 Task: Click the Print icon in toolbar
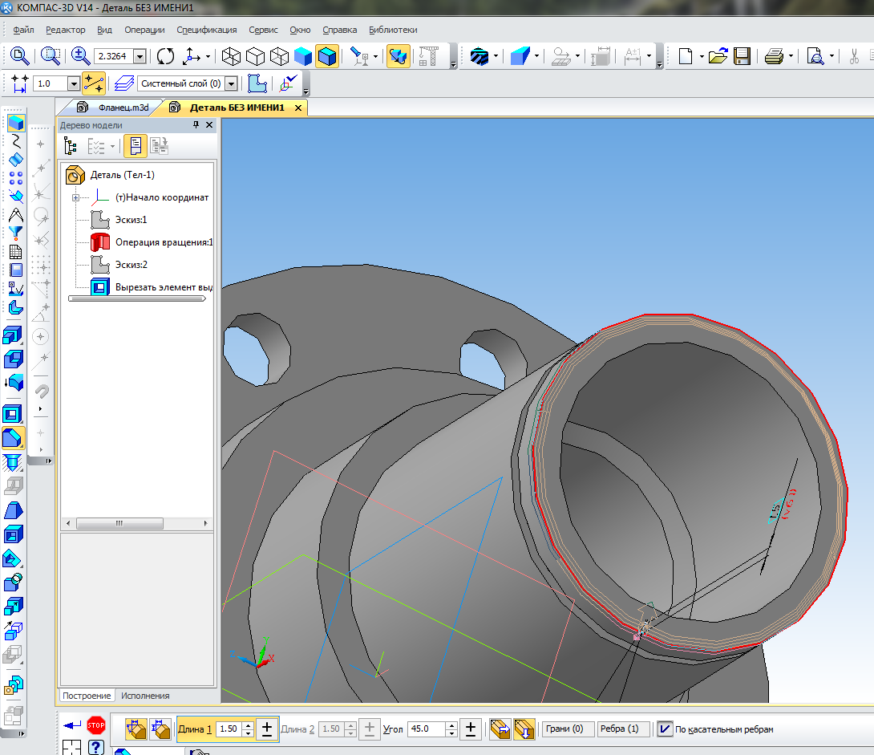pyautogui.click(x=774, y=56)
